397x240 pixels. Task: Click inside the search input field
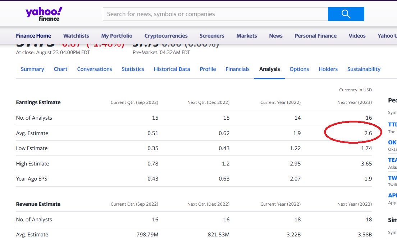pos(215,14)
